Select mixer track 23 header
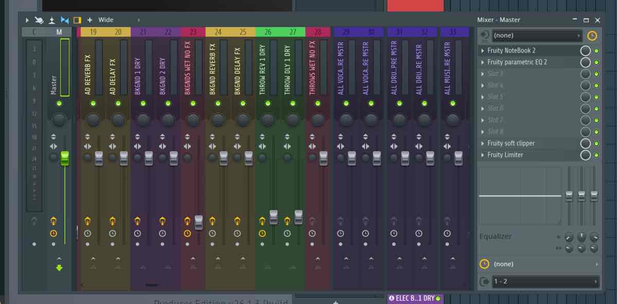This screenshot has height=304, width=617. (193, 32)
